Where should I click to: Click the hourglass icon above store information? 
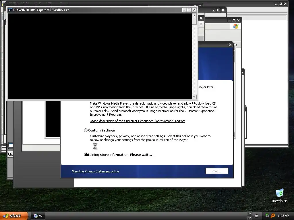[95, 146]
